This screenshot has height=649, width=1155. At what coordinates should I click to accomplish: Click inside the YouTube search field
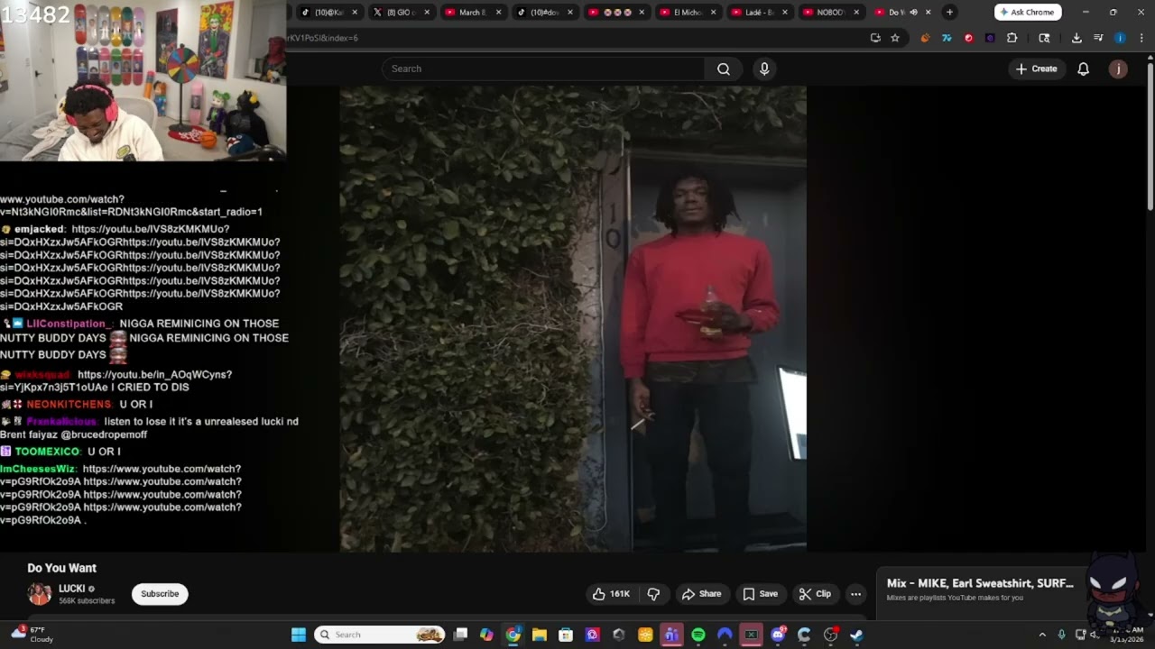543,69
